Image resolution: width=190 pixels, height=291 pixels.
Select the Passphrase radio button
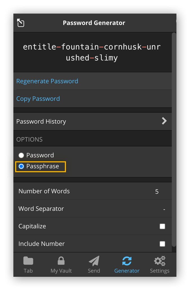tap(21, 166)
